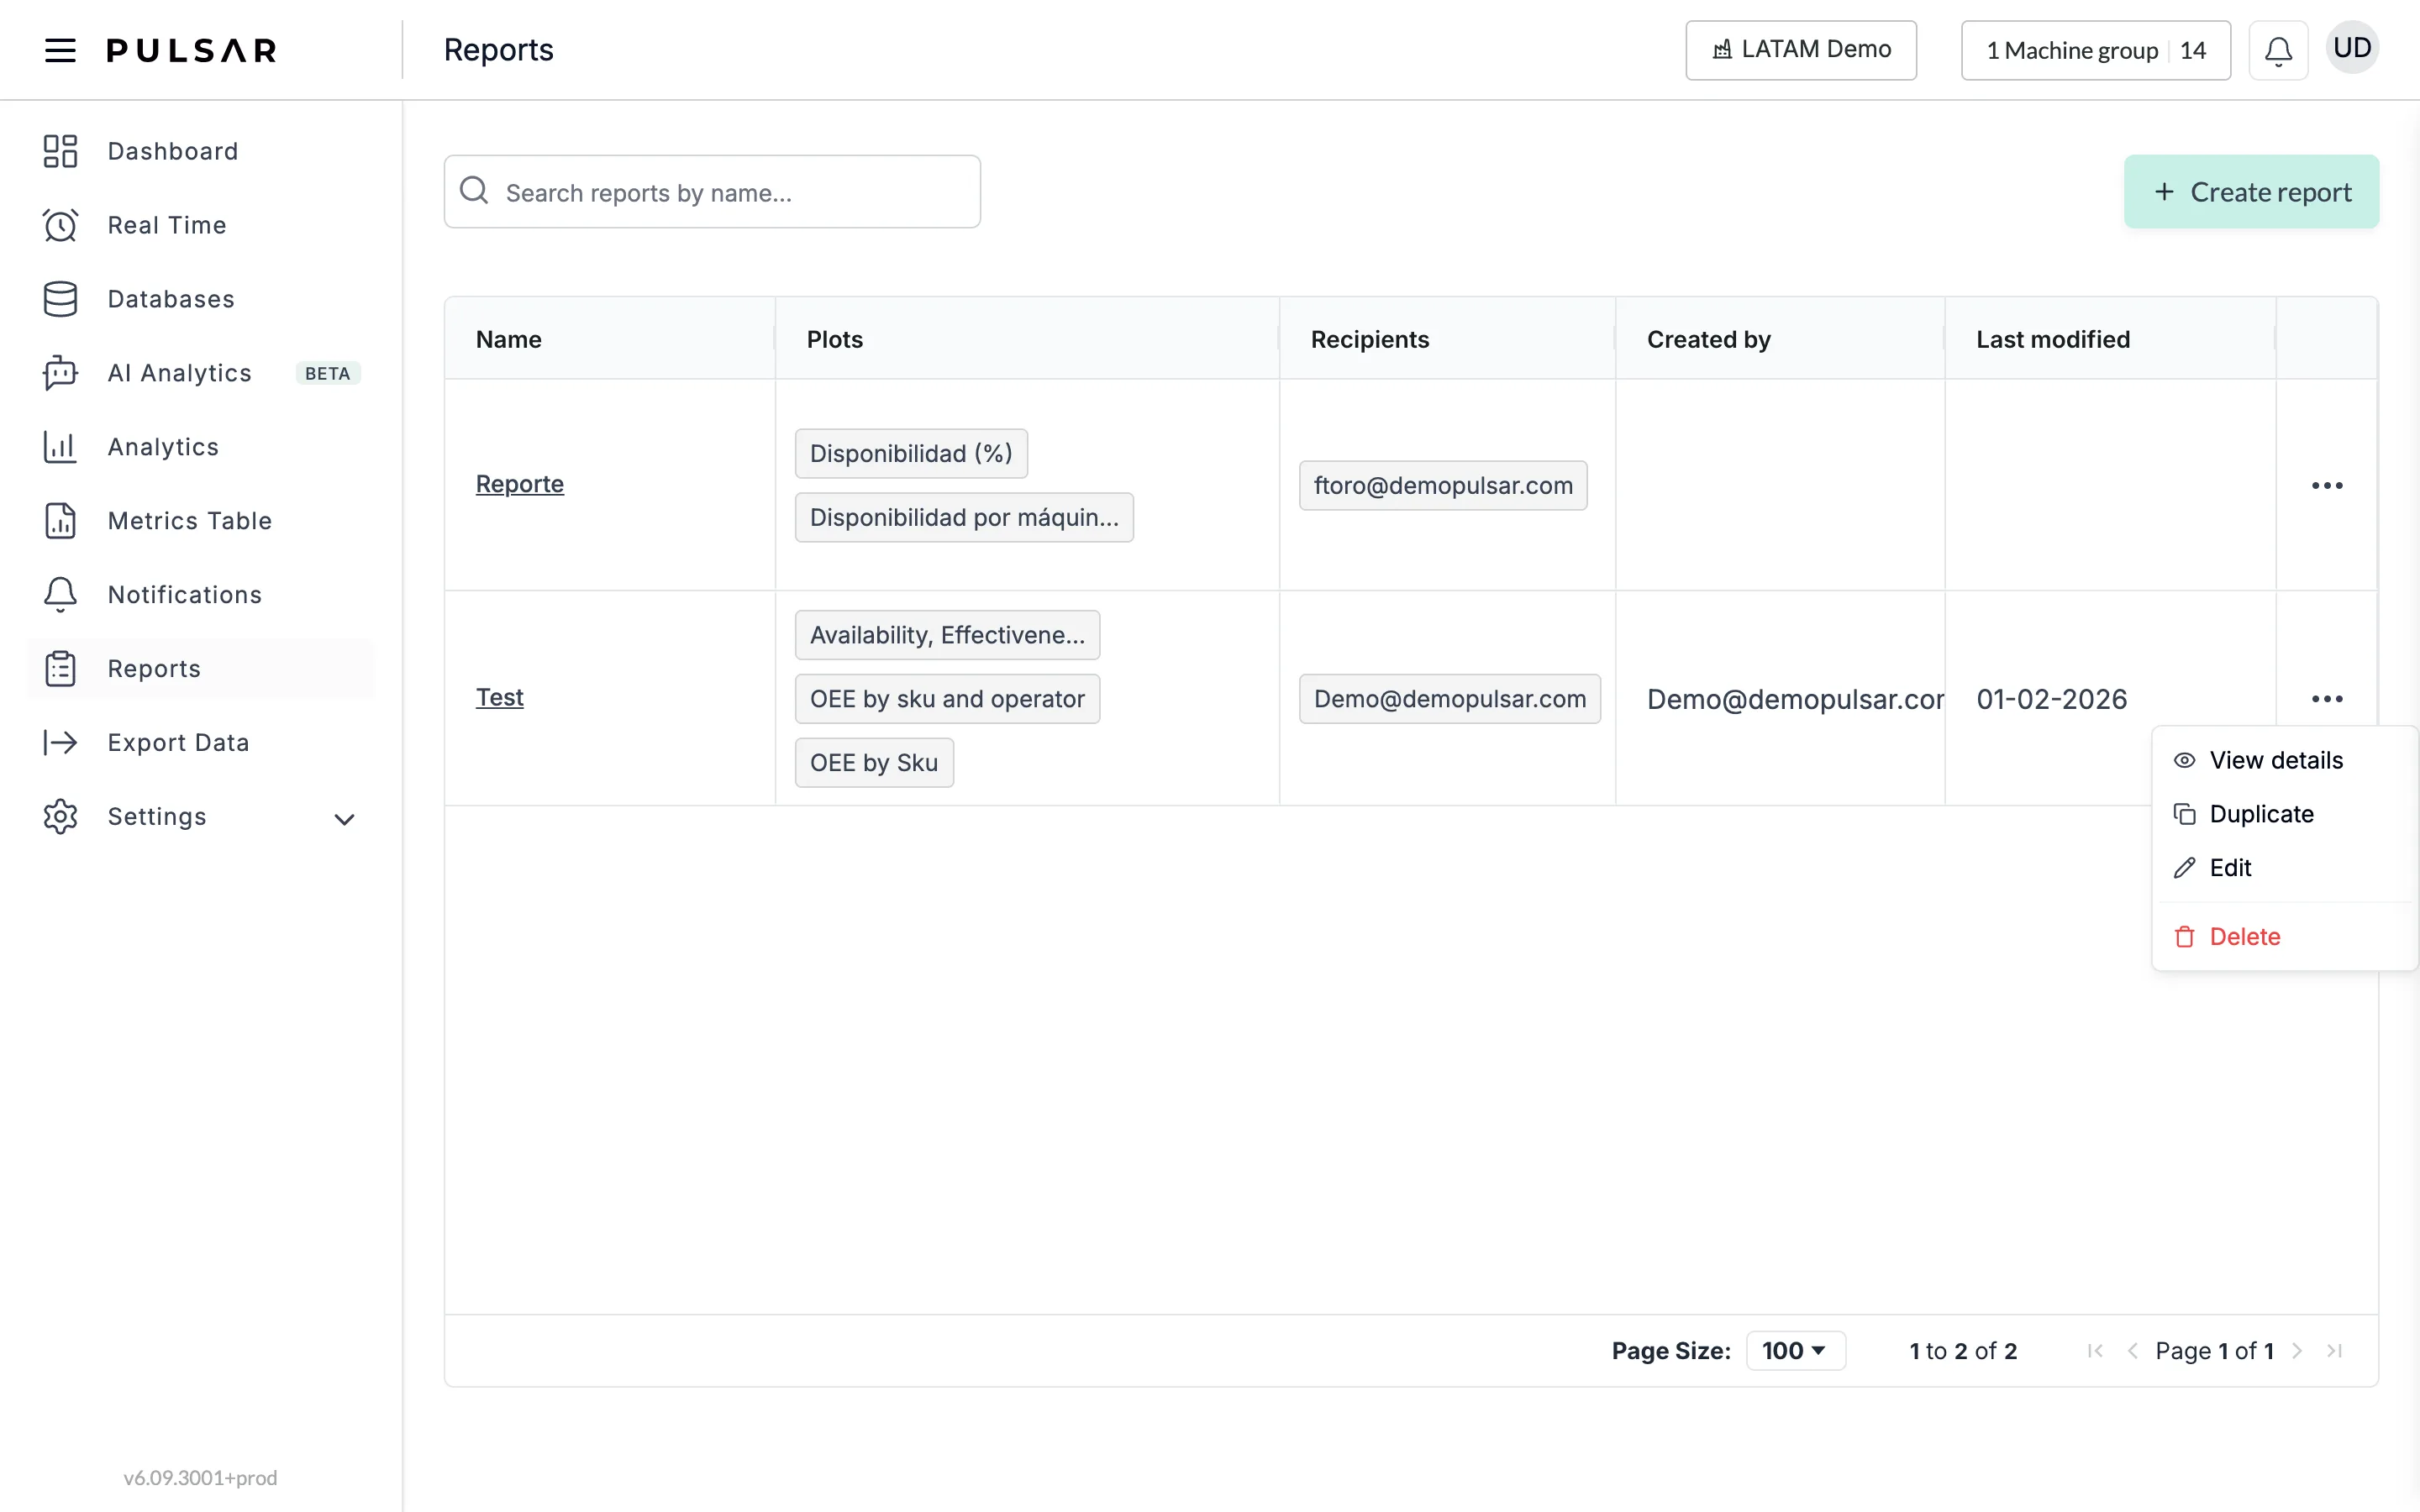Open the Page Size 100 dropdown
The image size is (2420, 1512).
click(1795, 1351)
